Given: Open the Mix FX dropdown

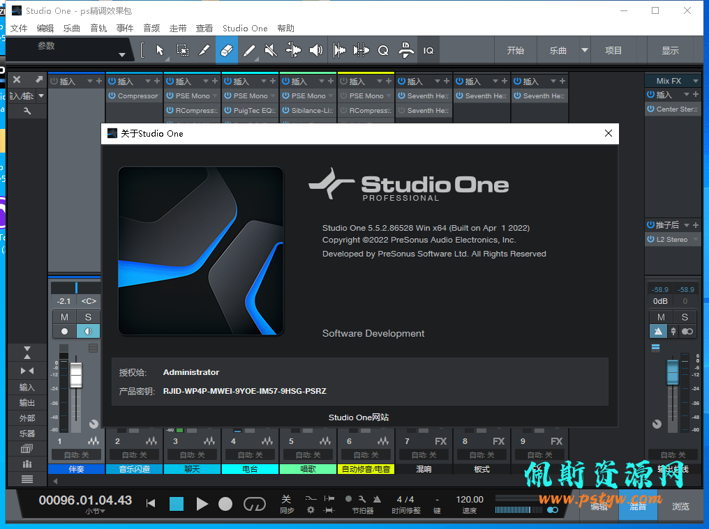Looking at the screenshot, I should pyautogui.click(x=696, y=81).
